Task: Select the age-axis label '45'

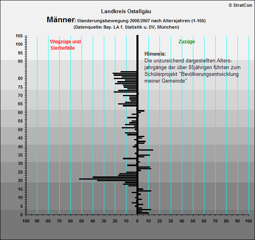Action: coord(20,138)
